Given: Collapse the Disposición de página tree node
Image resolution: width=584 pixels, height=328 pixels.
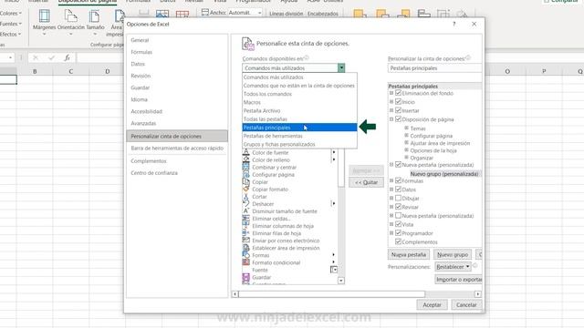Looking at the screenshot, I should 391,119.
